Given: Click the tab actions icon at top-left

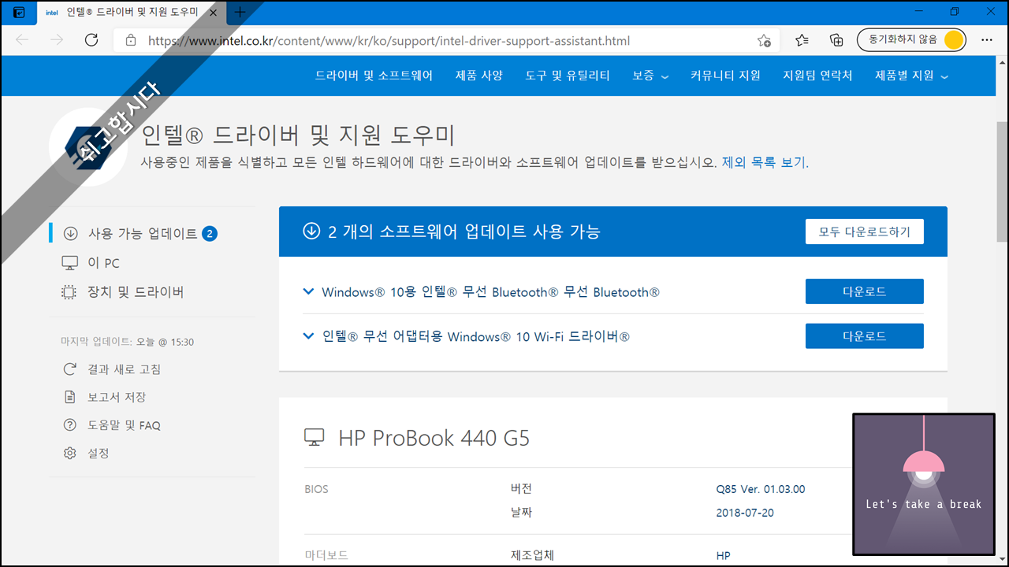Looking at the screenshot, I should (19, 13).
